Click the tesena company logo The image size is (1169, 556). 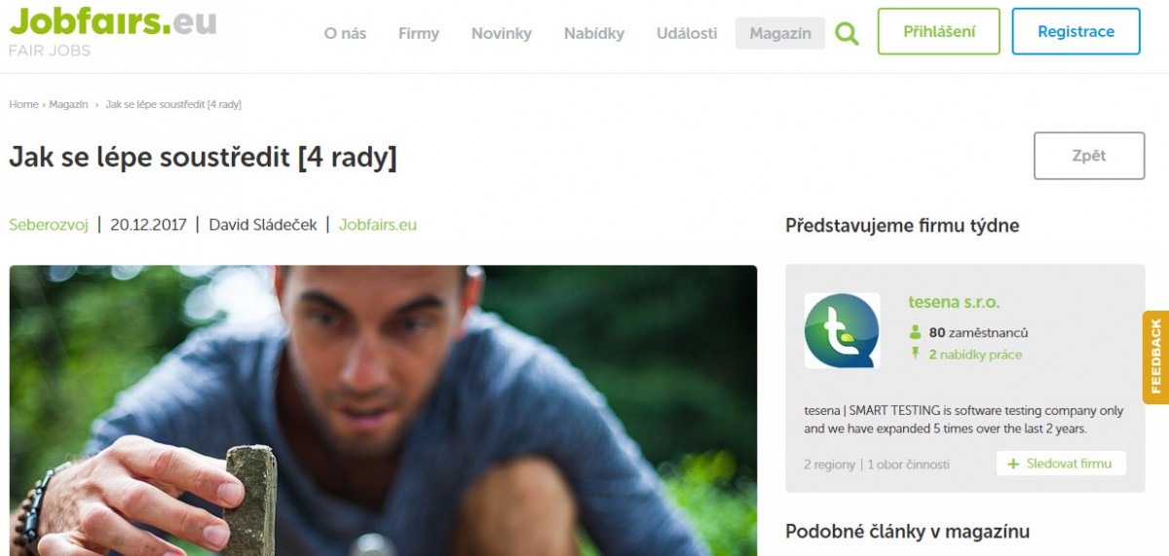842,330
